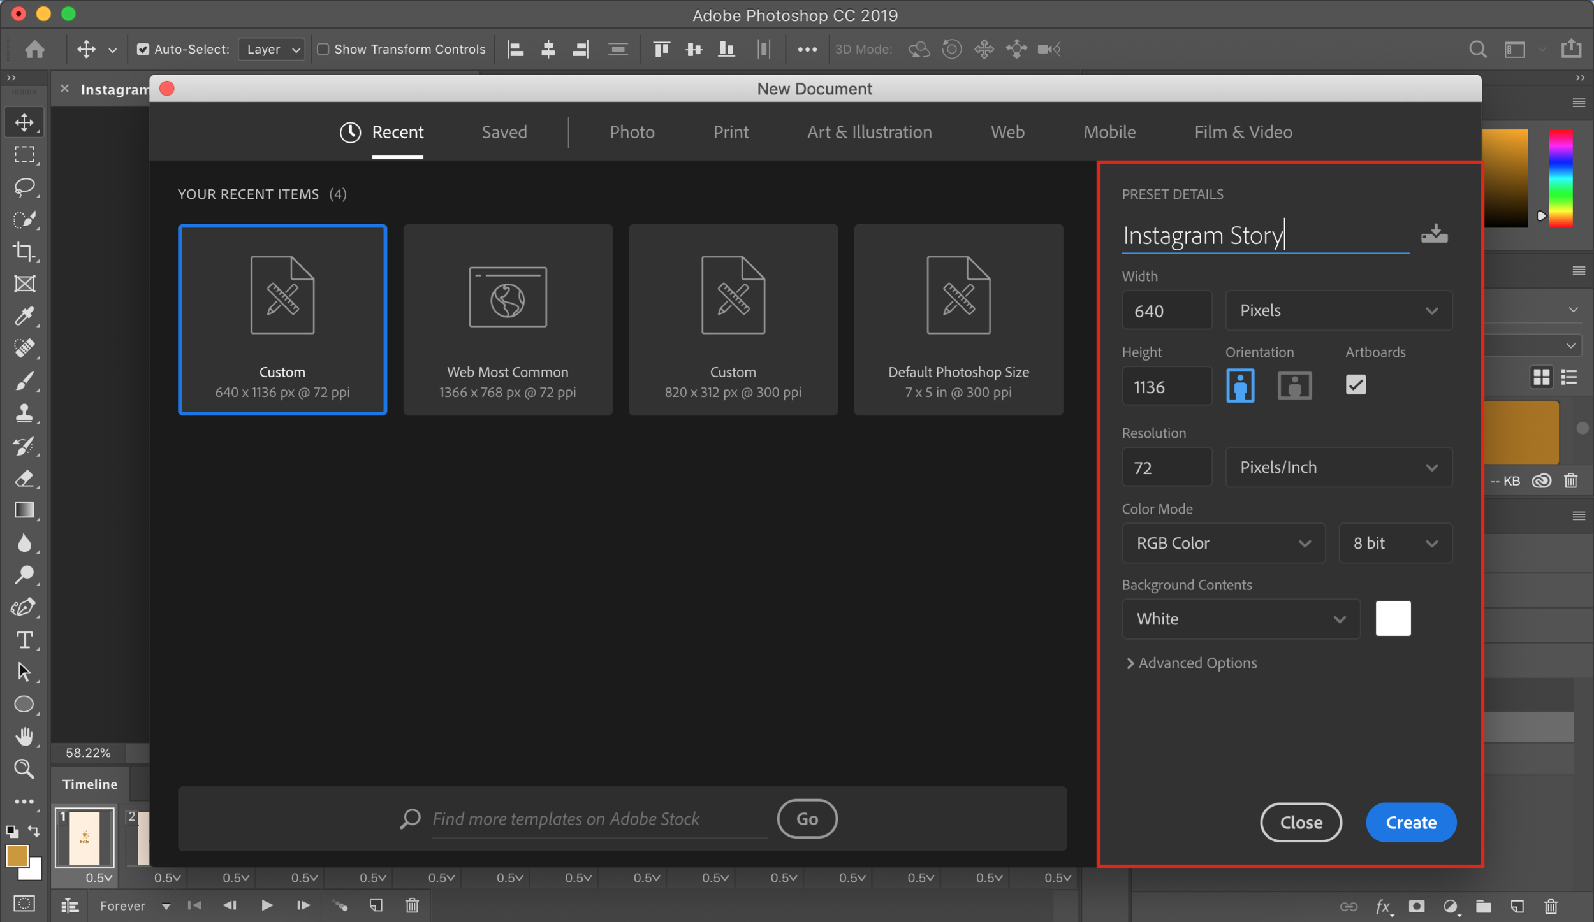Switch foreground and background colors
The width and height of the screenshot is (1594, 922).
pos(33,831)
